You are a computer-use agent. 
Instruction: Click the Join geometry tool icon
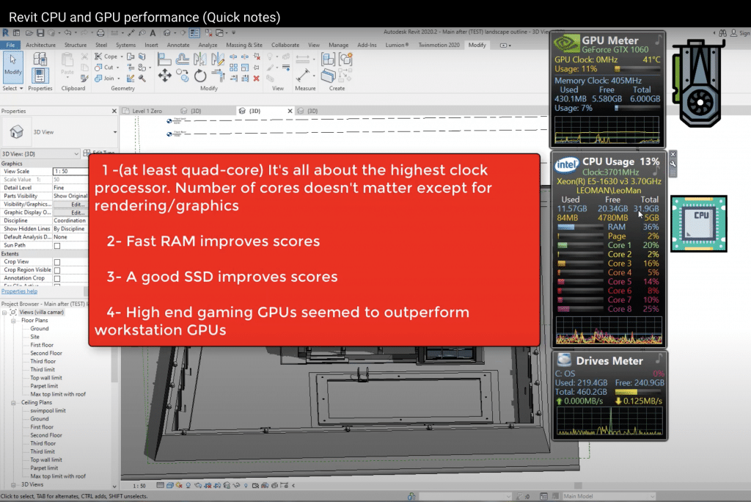(98, 78)
